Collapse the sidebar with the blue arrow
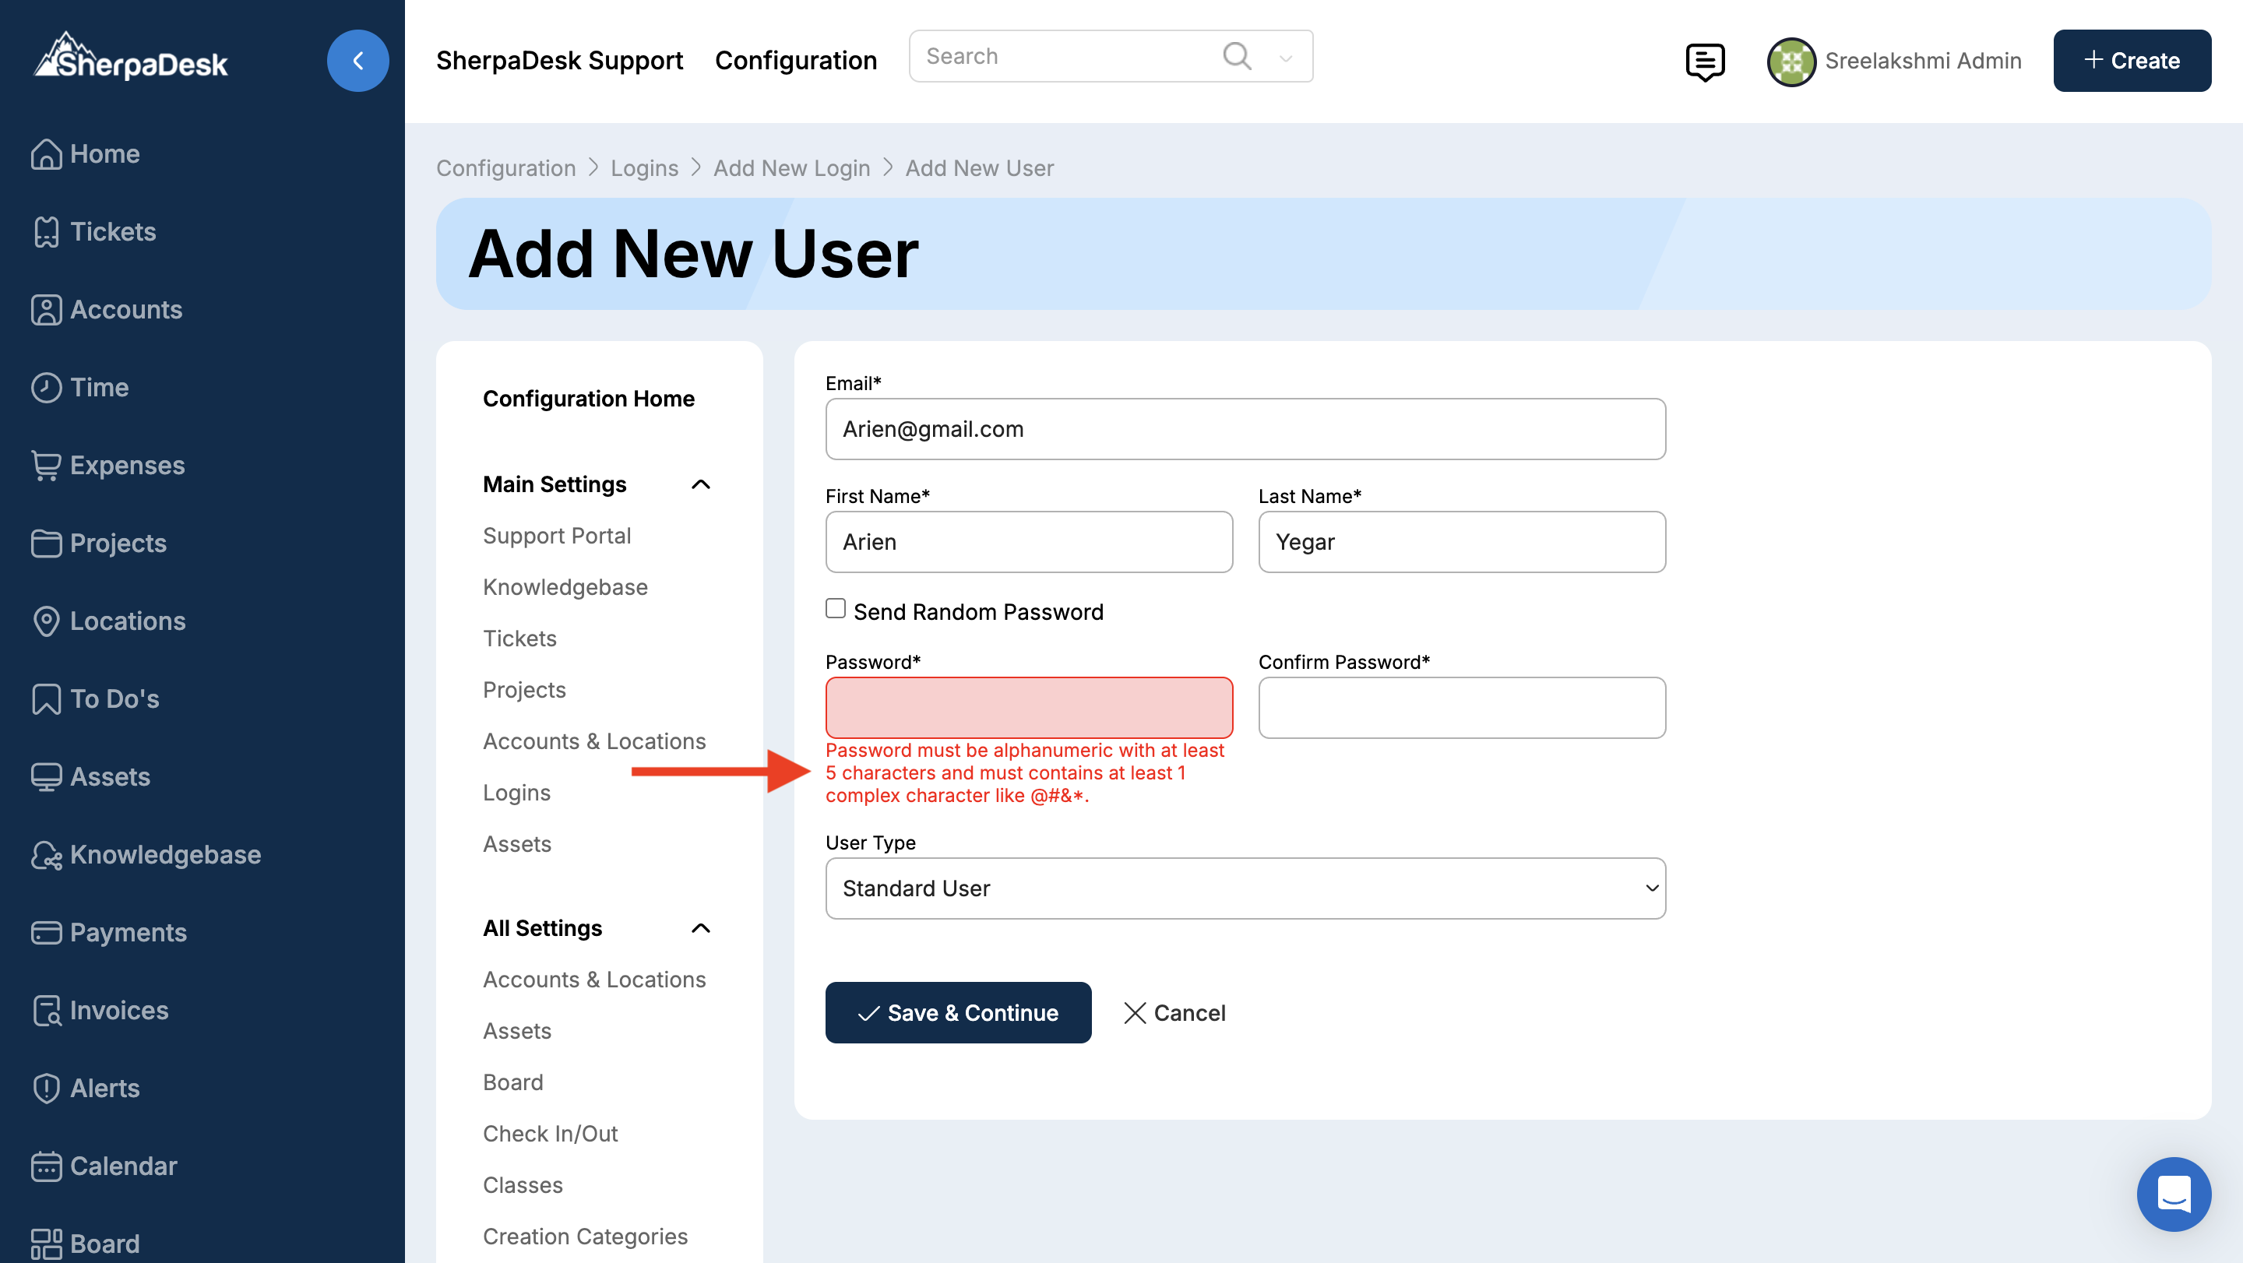2243x1263 pixels. tap(357, 61)
